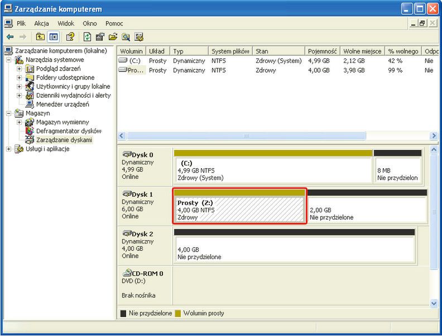Viewport: 442px width, 336px height.
Task: Expand the Podgląd zdarzeń tree node
Action: [20, 69]
